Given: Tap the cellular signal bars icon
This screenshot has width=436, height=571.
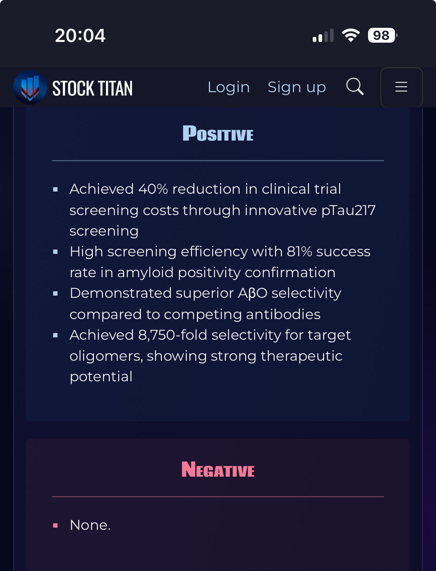Looking at the screenshot, I should [323, 35].
